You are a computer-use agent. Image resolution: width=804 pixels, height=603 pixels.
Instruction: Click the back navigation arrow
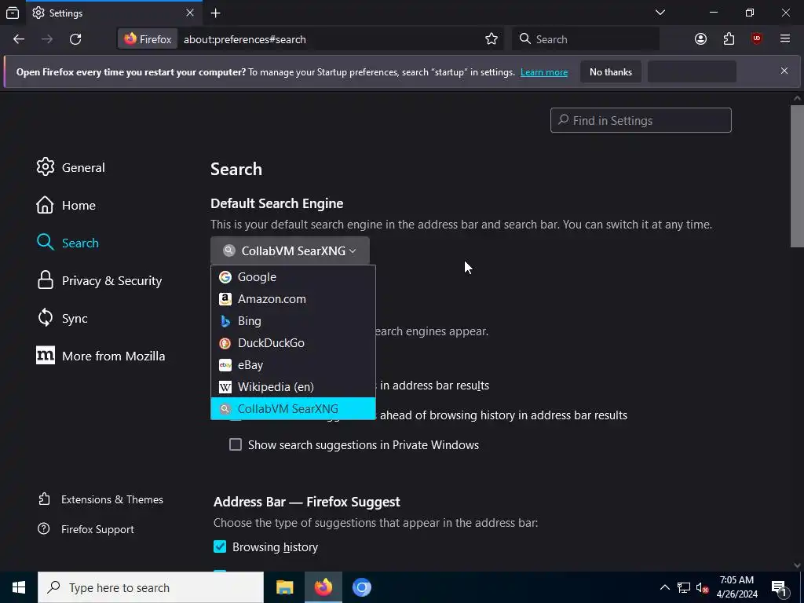click(x=19, y=39)
